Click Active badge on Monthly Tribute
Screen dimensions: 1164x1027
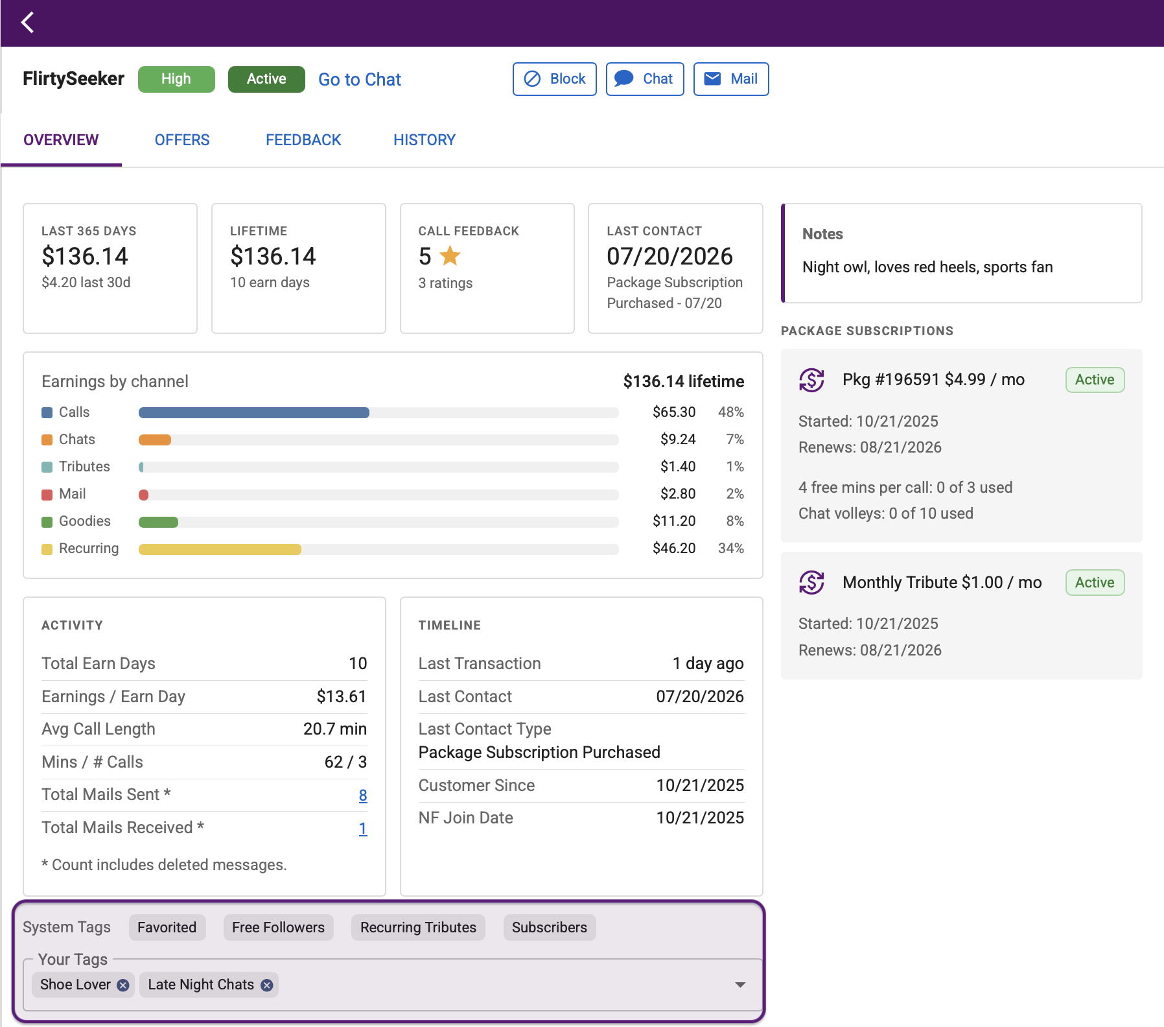pyautogui.click(x=1095, y=582)
